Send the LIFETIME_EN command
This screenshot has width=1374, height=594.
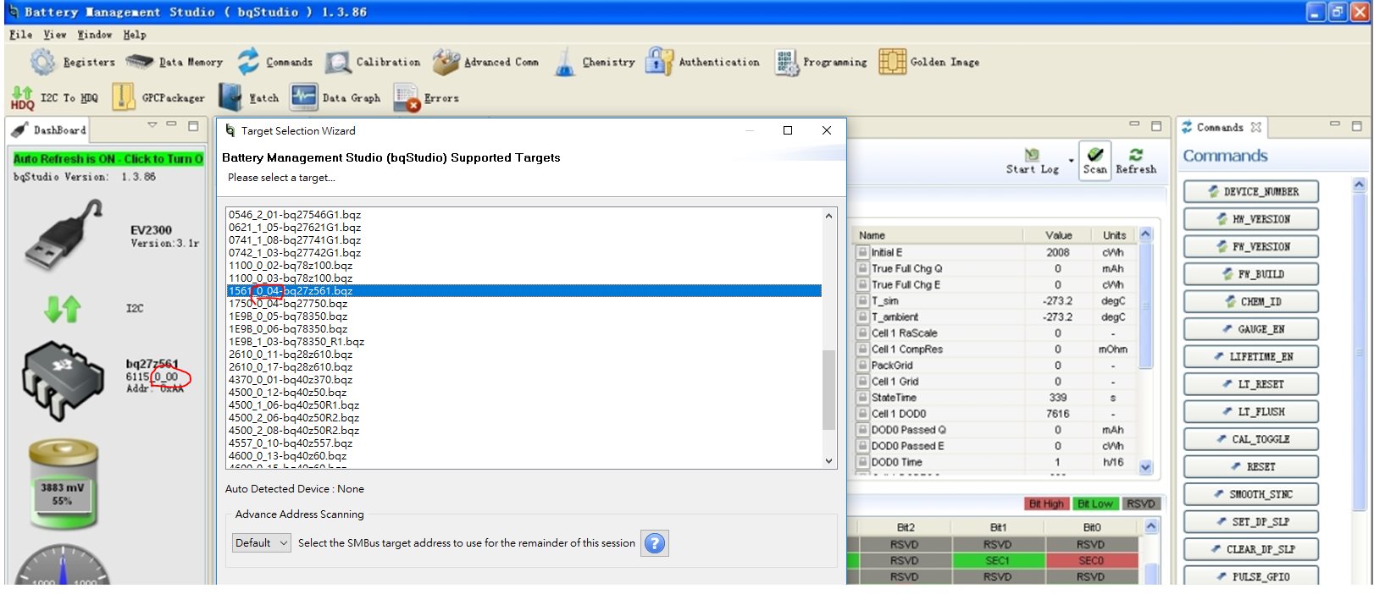(x=1250, y=356)
